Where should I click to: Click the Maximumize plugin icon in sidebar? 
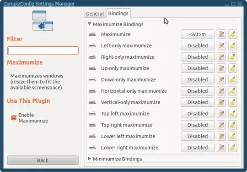(43, 21)
